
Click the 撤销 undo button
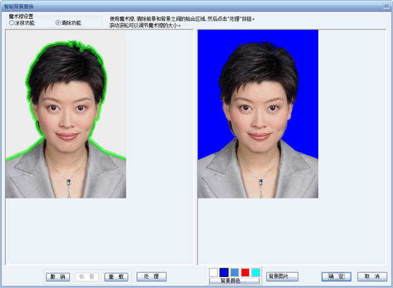tap(59, 277)
